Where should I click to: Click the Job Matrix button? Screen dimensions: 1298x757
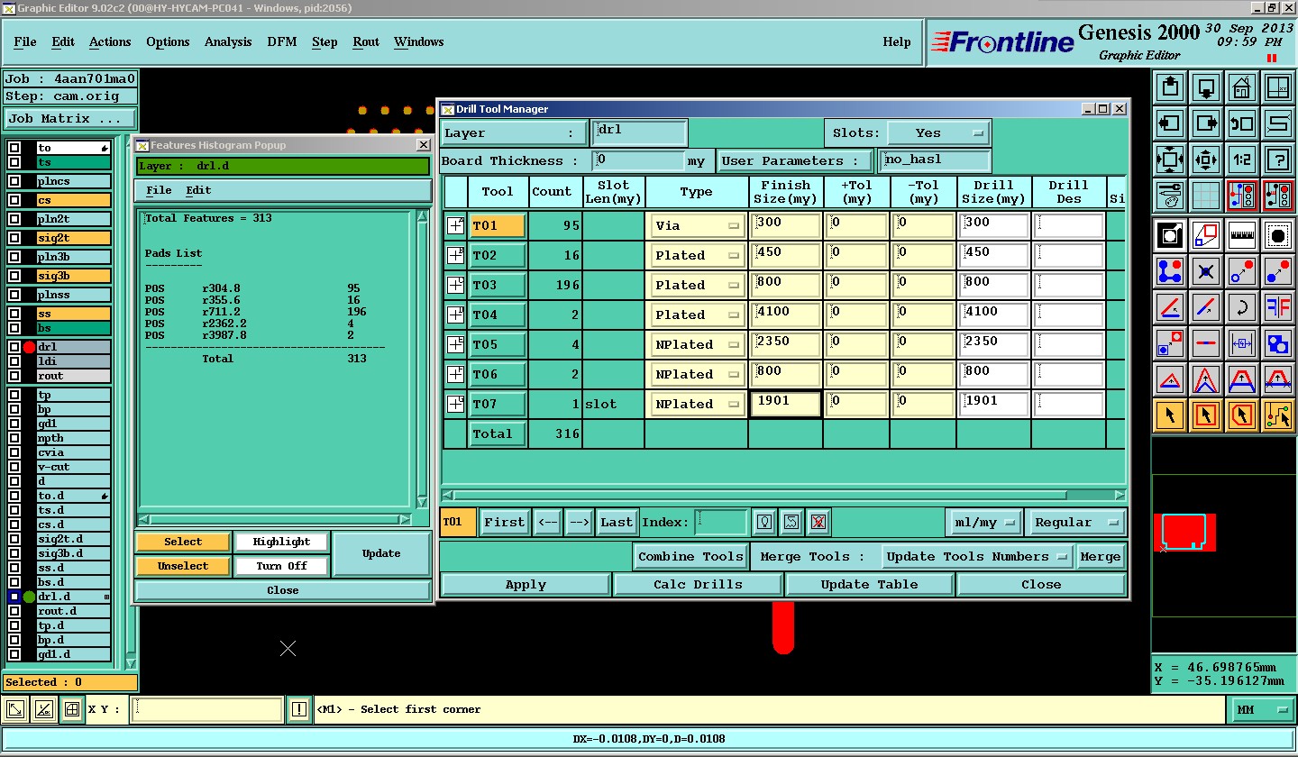point(70,118)
